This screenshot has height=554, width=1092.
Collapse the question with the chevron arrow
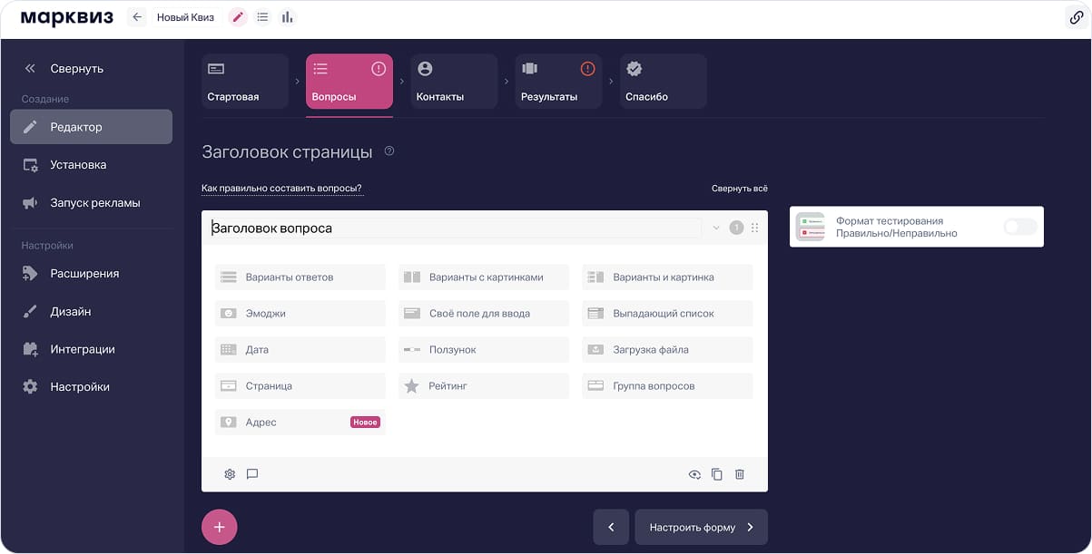(x=715, y=228)
